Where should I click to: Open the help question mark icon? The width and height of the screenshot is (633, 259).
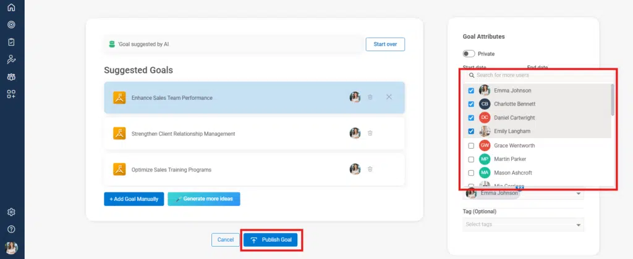point(11,229)
